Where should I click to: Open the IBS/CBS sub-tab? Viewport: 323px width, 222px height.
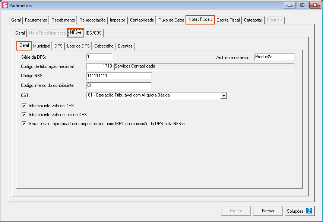pos(94,33)
